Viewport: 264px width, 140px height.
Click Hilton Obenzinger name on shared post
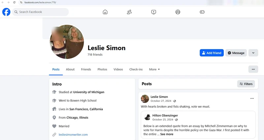coord(165,116)
